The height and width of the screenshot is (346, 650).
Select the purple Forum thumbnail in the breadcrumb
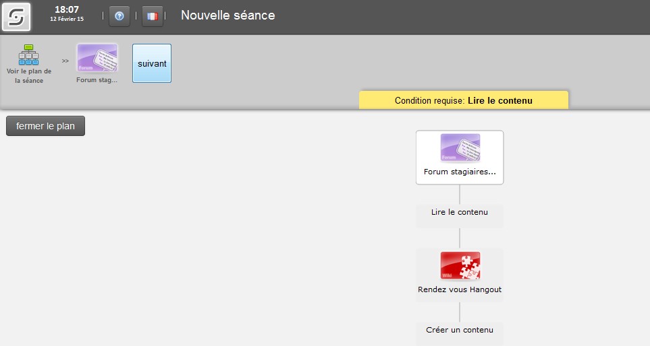(x=97, y=59)
